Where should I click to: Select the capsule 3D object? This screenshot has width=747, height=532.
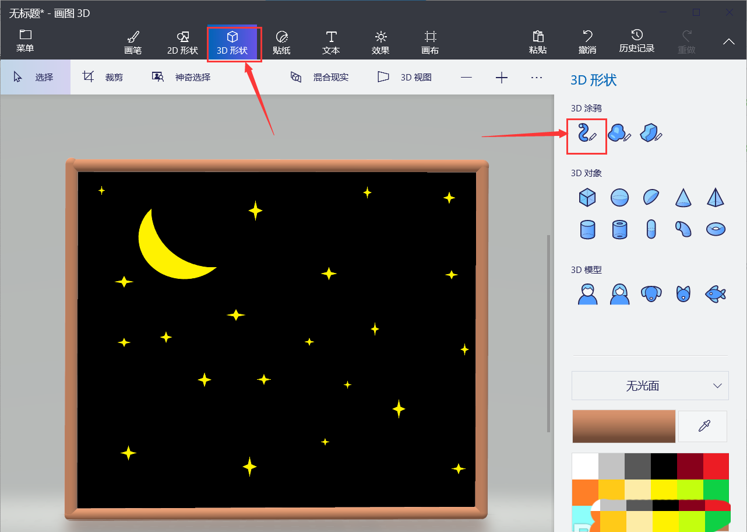coord(651,229)
